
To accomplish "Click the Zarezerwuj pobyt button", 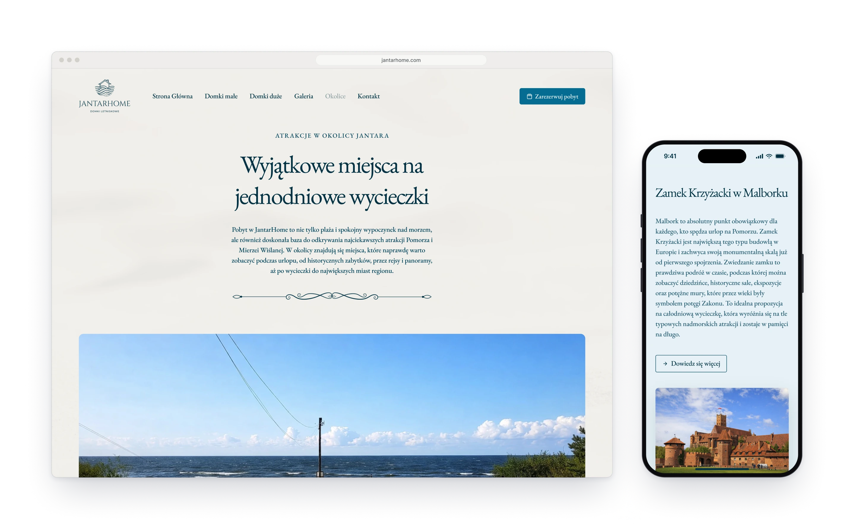I will pos(552,96).
